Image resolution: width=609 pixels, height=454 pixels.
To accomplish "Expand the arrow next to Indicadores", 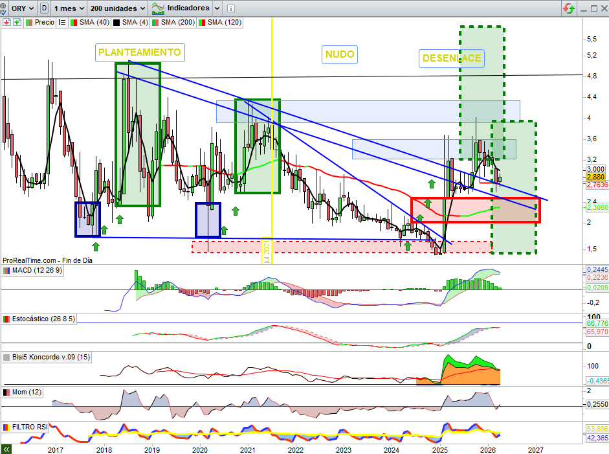I will click(217, 8).
